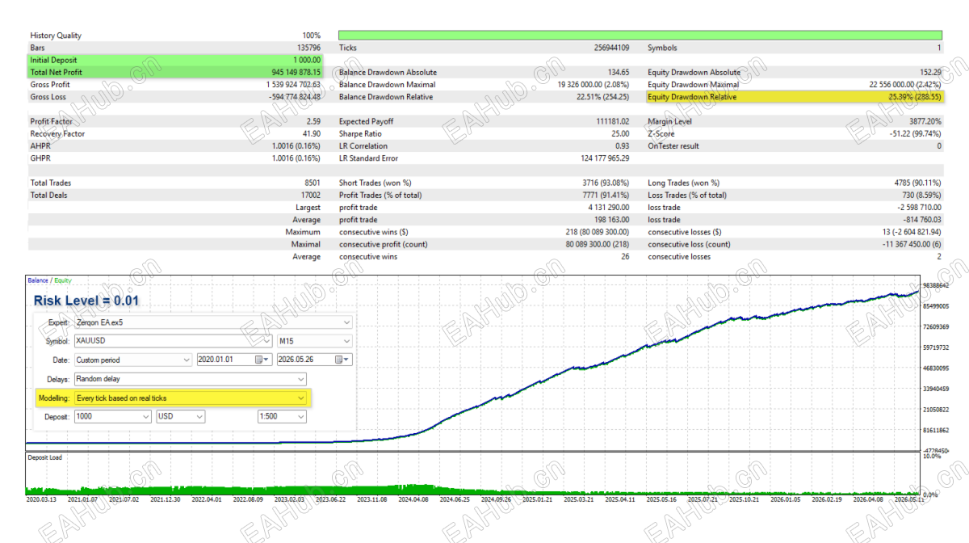Open the M15 timeframe dropdown
This screenshot has width=969, height=543.
315,341
